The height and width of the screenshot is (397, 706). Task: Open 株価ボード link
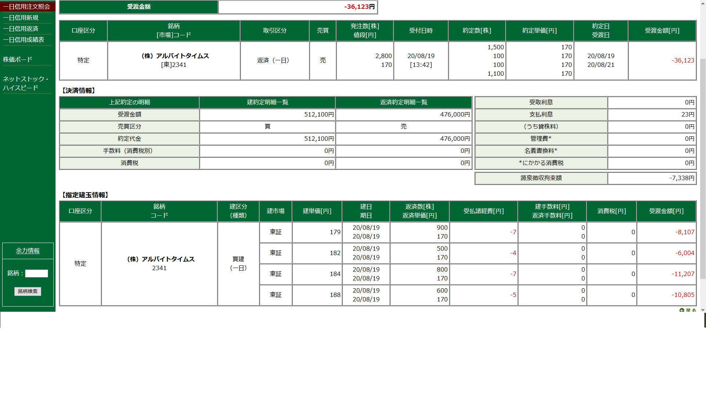[x=18, y=60]
